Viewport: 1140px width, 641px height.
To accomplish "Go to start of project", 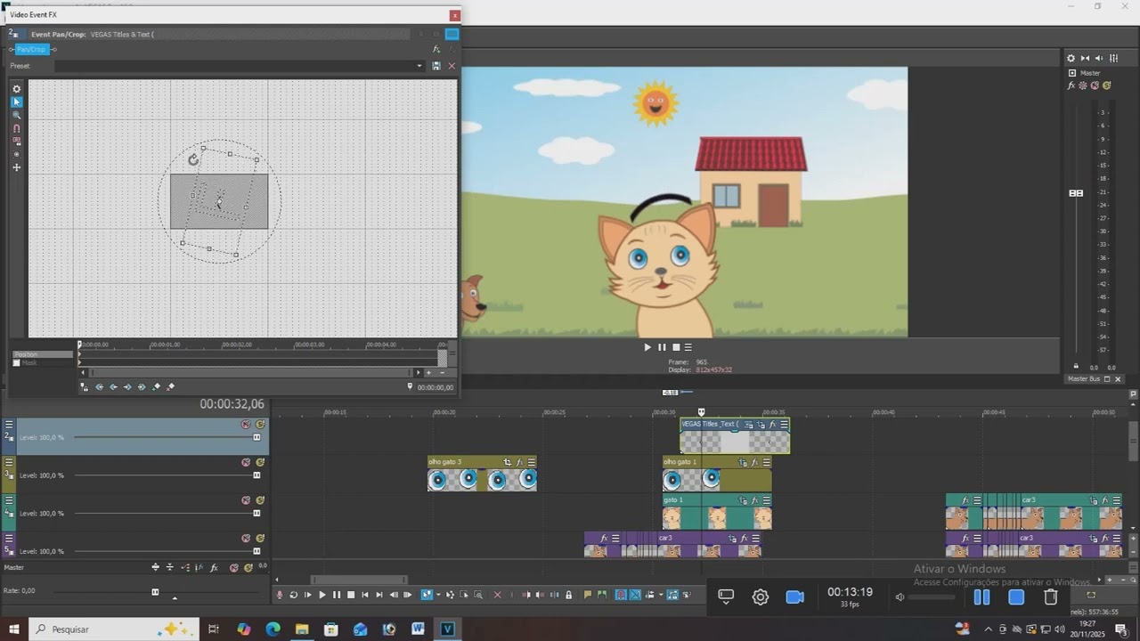I will (x=365, y=595).
